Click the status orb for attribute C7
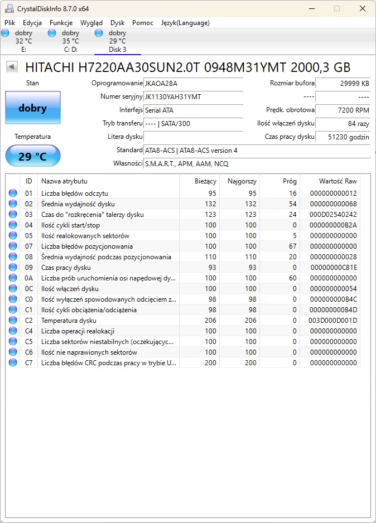 pos(13,362)
